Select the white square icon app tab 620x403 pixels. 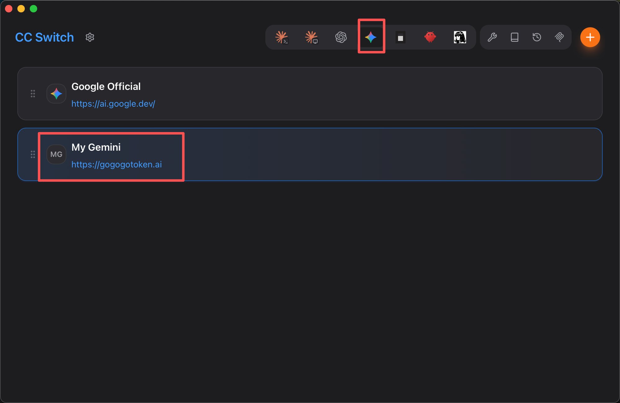tap(401, 38)
